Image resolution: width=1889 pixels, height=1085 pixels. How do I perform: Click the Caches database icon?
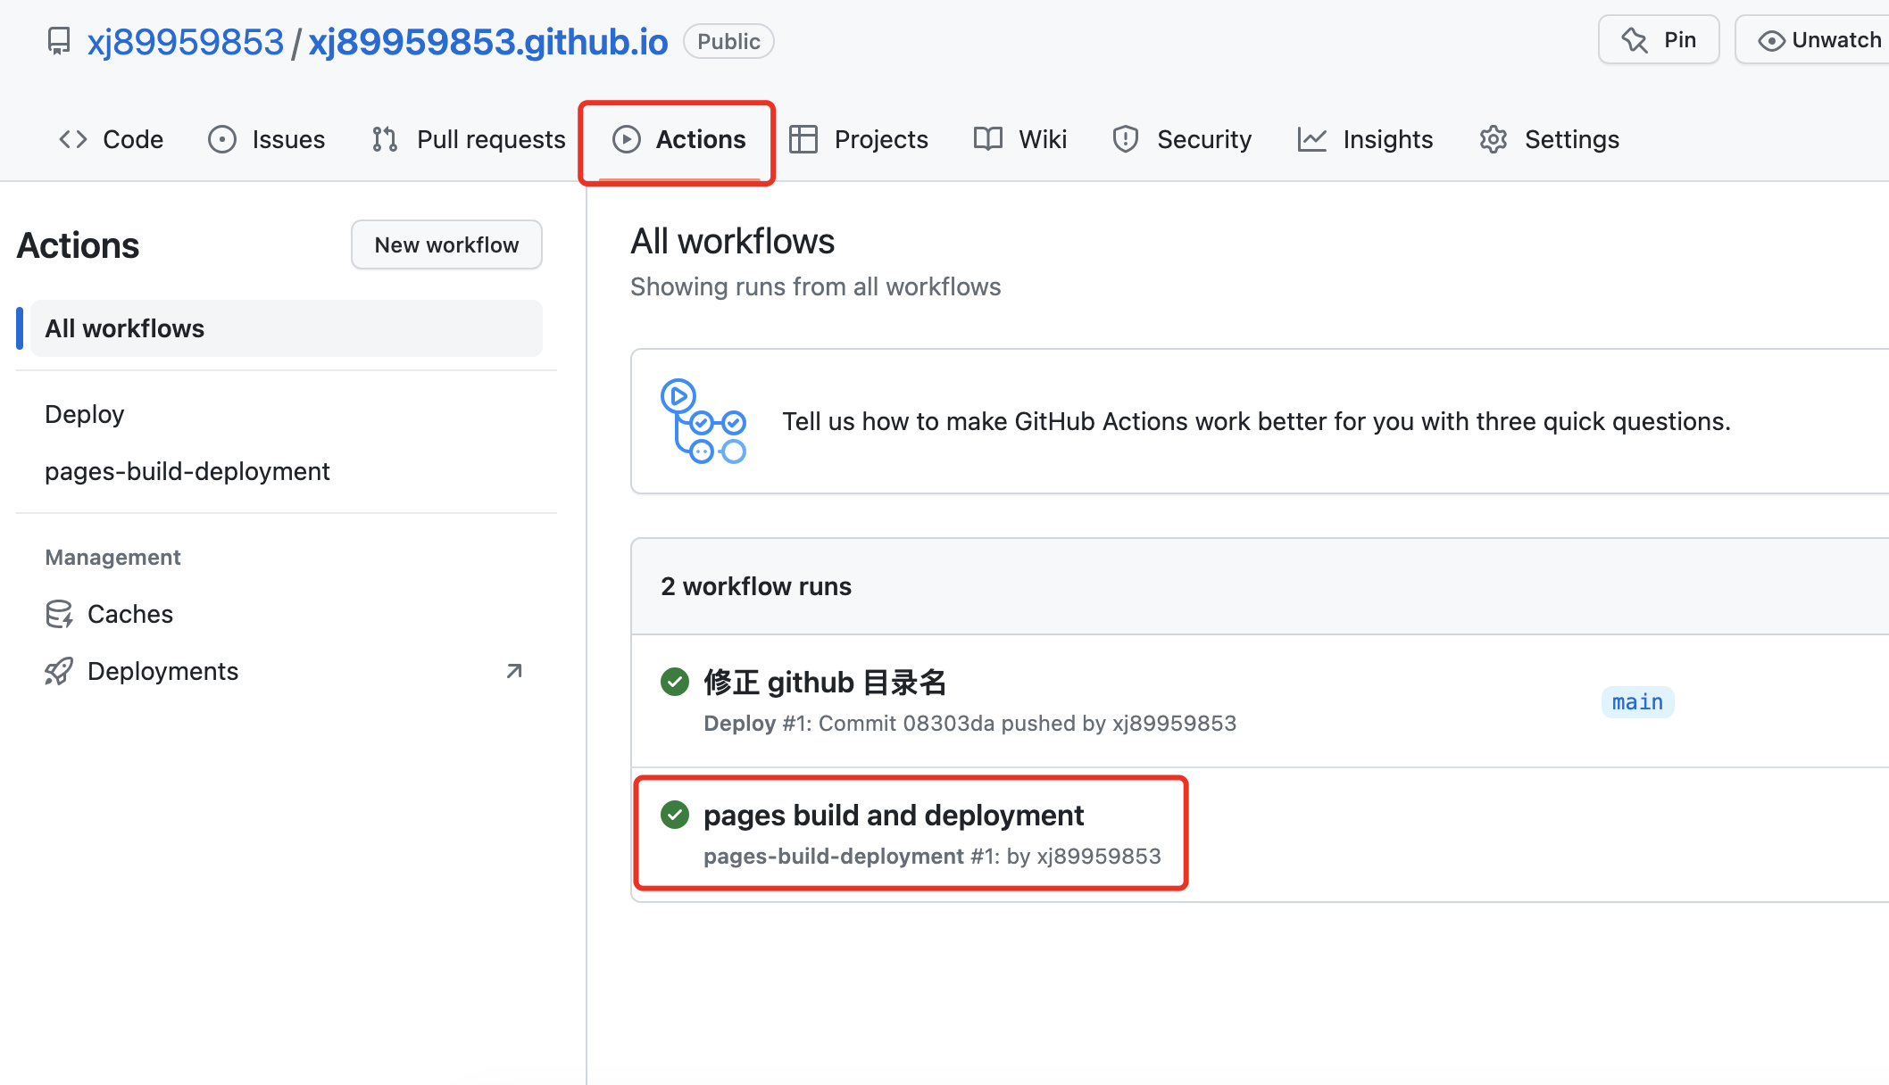point(59,614)
